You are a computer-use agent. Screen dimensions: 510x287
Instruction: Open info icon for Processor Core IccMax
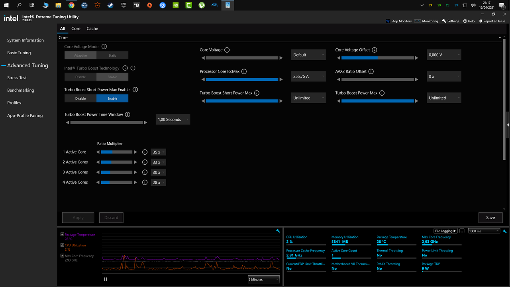click(x=244, y=71)
